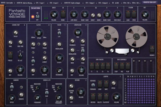Click the first tape track fader handle
The image size is (161, 107).
tap(134, 61)
